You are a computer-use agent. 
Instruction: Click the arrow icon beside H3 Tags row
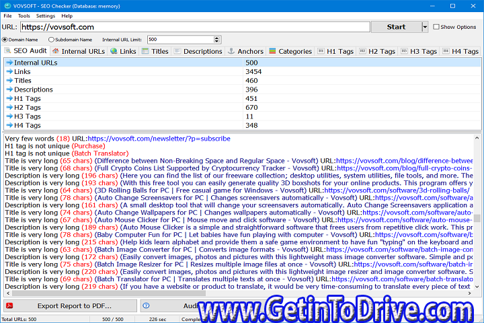click(x=9, y=116)
